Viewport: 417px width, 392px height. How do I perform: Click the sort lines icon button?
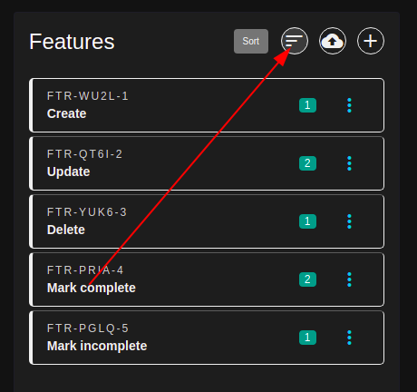(x=295, y=41)
